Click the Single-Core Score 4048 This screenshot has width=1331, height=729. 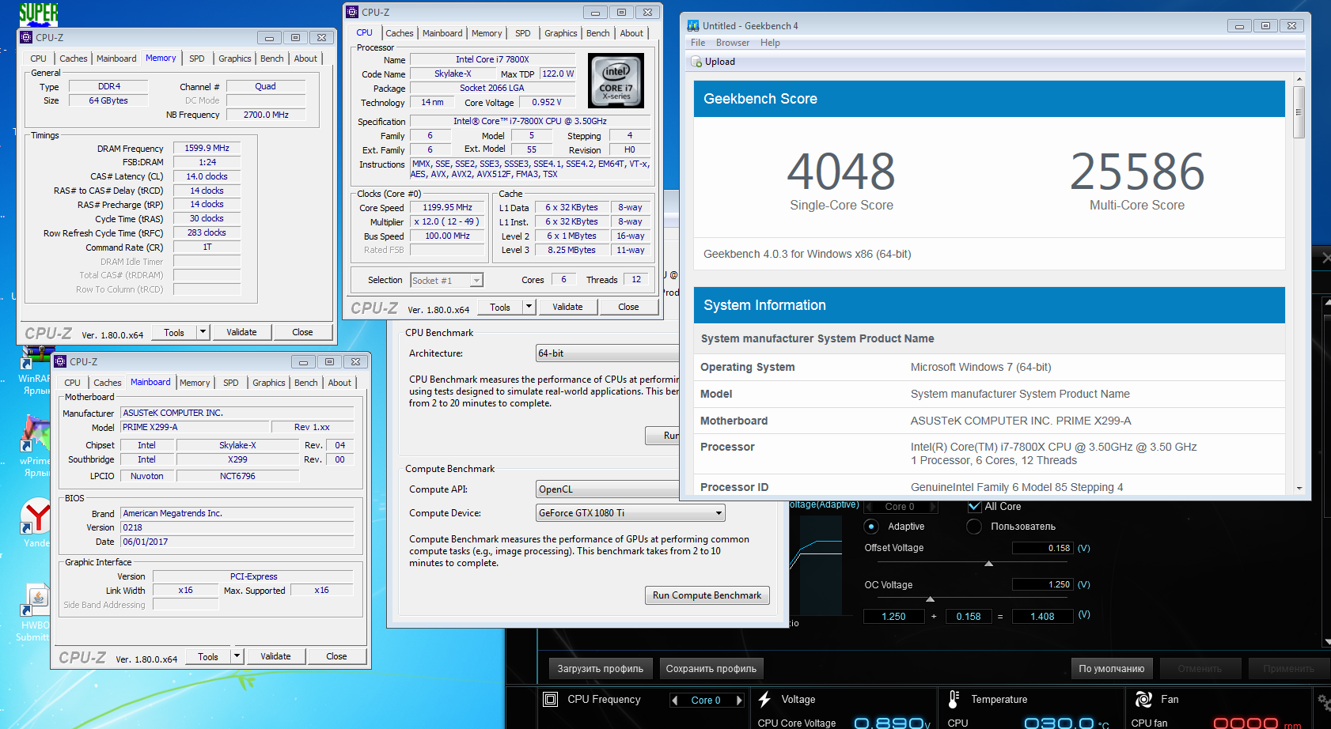pyautogui.click(x=841, y=172)
